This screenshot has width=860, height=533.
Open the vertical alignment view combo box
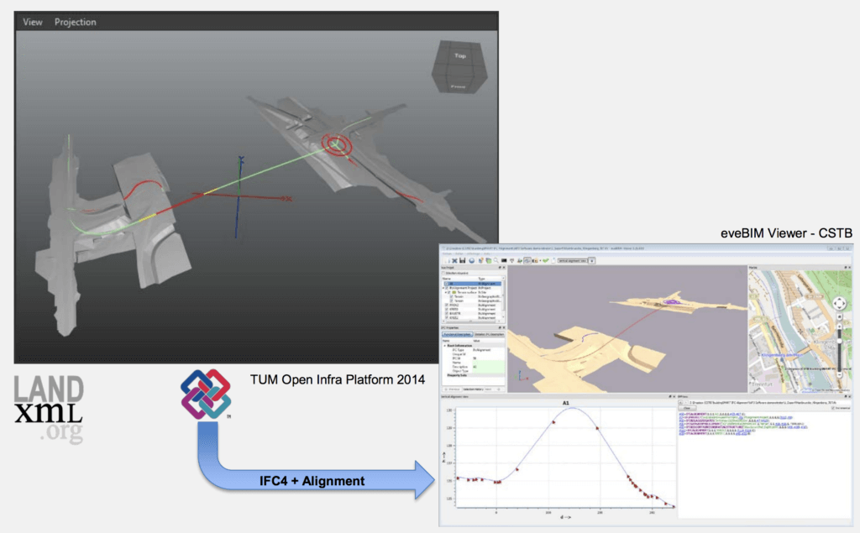tap(573, 261)
